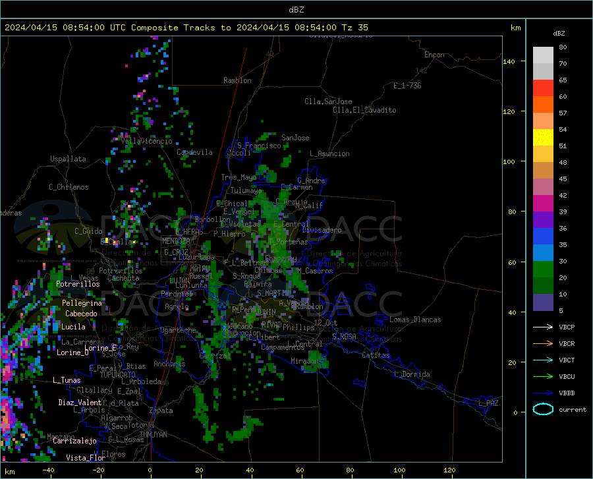Pick the bright green 20–30 dBZ swatch
Viewport: 593px width, 479px height.
click(543, 269)
